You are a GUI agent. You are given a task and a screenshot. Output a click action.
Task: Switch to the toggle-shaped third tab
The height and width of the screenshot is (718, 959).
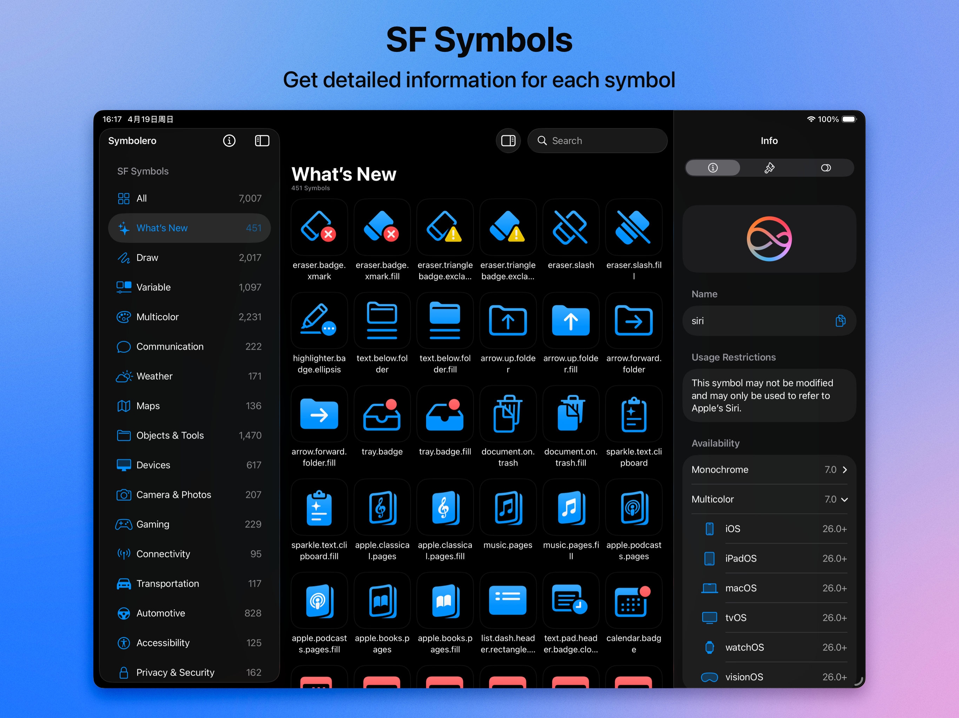point(826,168)
